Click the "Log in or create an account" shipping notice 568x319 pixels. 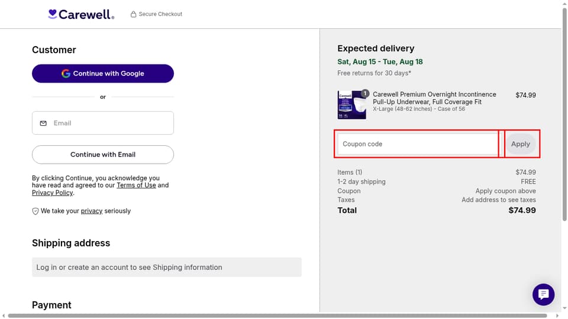[167, 267]
